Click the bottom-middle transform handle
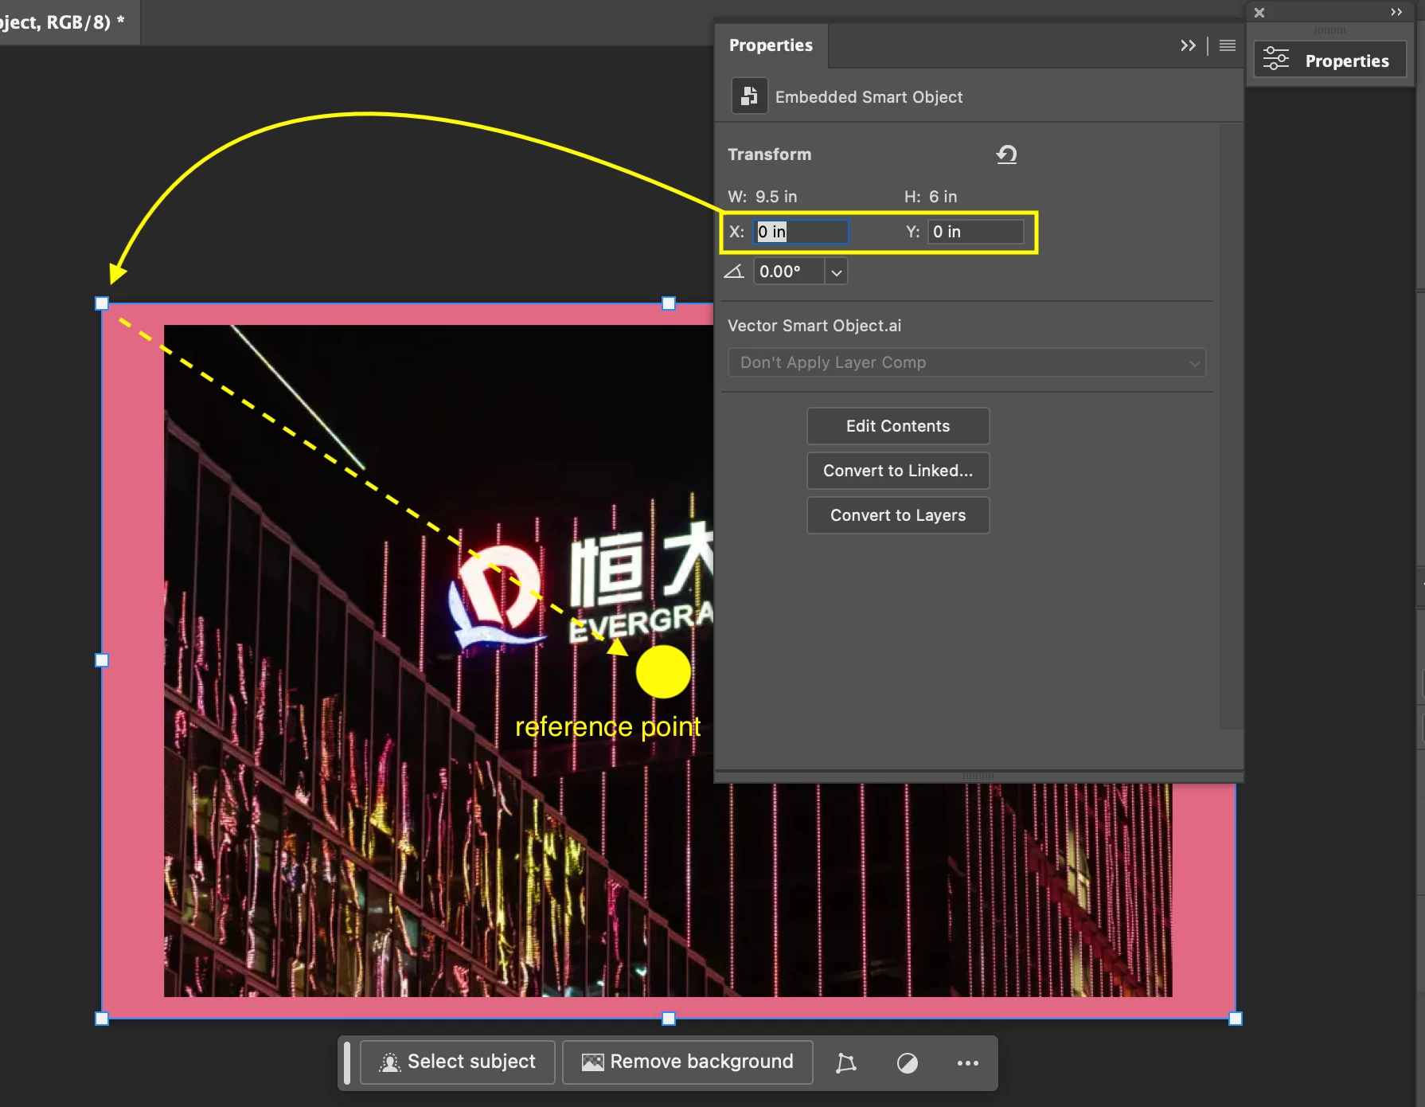 tap(669, 1019)
